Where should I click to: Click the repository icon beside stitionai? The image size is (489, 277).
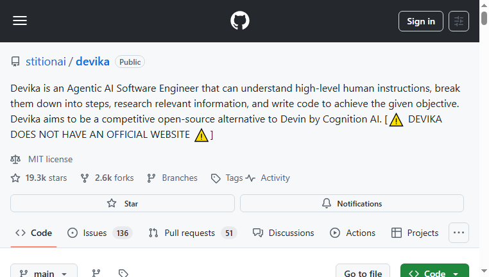15,62
